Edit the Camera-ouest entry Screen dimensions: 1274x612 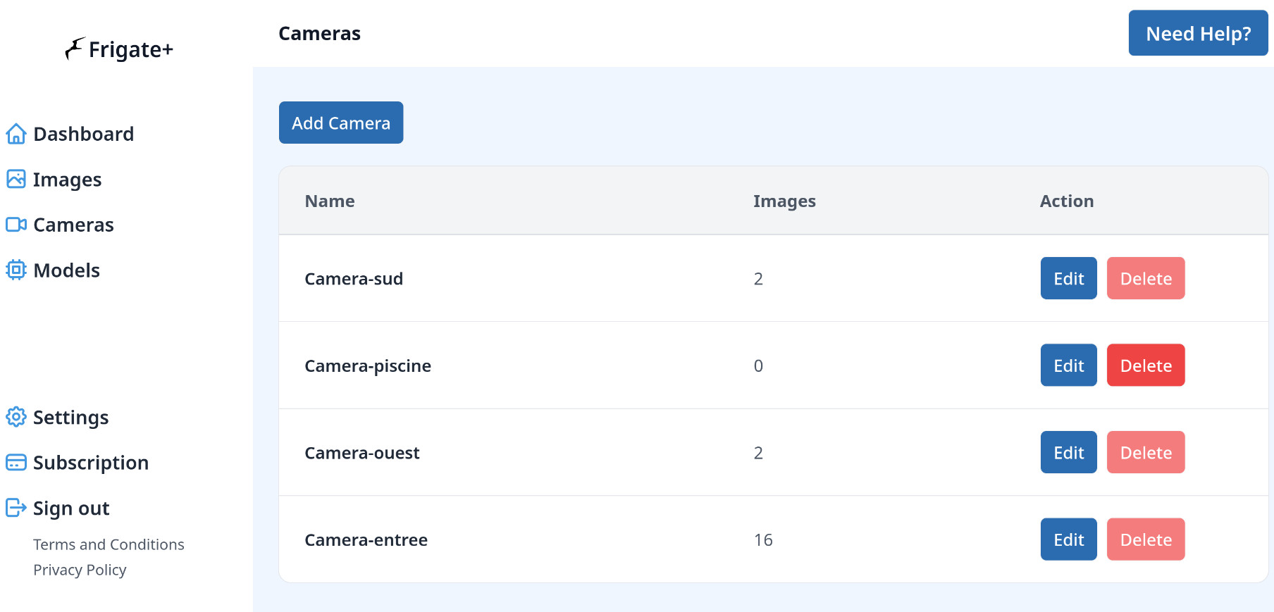(1068, 452)
